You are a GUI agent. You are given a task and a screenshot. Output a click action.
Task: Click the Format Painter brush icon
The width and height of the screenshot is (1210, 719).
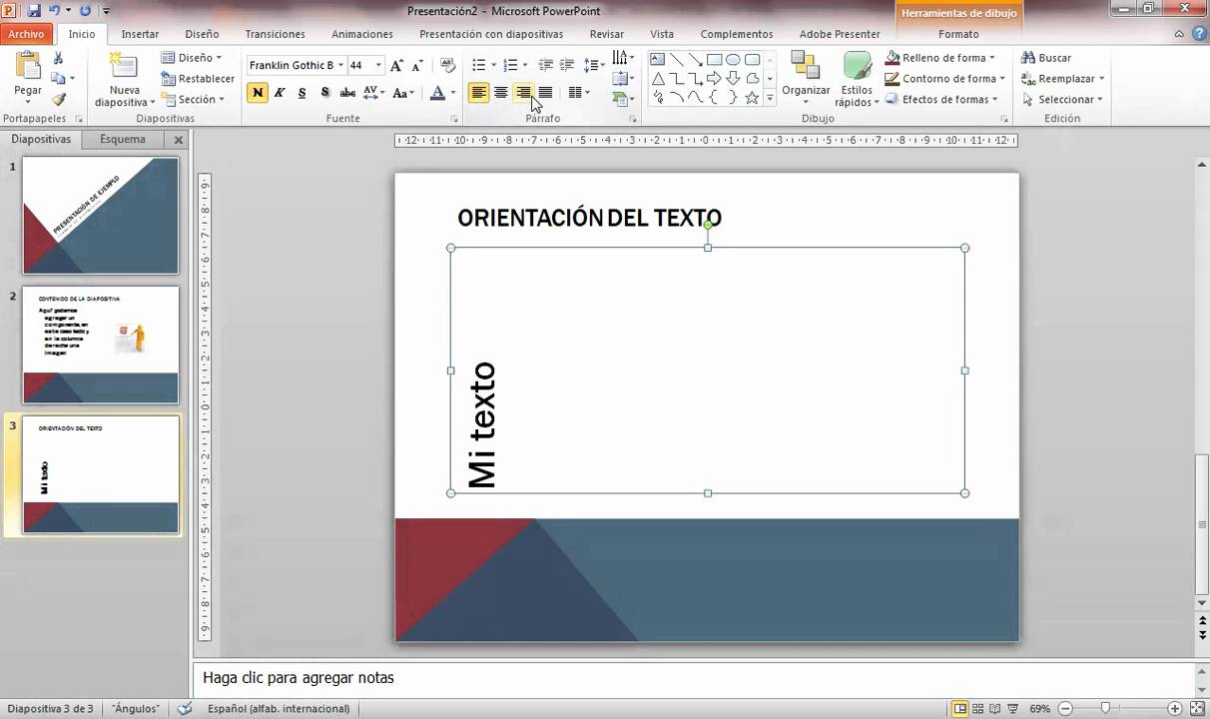point(58,99)
